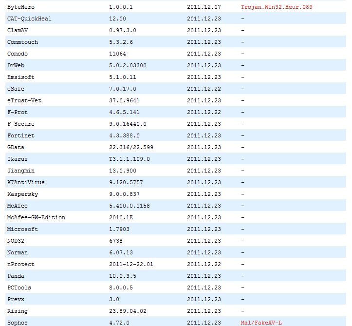The height and width of the screenshot is (326, 352).
Task: Click F-Prot's update date 2011.12.22
Action: 204,112
